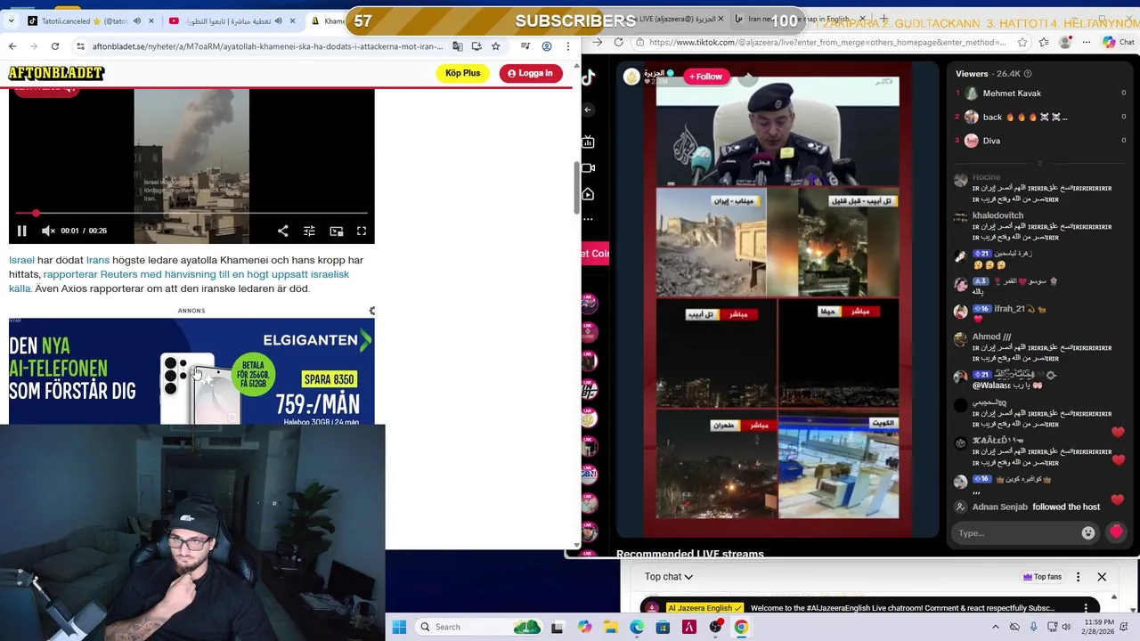Close the Tatotii.canceled tab
The height and width of the screenshot is (641, 1140).
pyautogui.click(x=151, y=20)
